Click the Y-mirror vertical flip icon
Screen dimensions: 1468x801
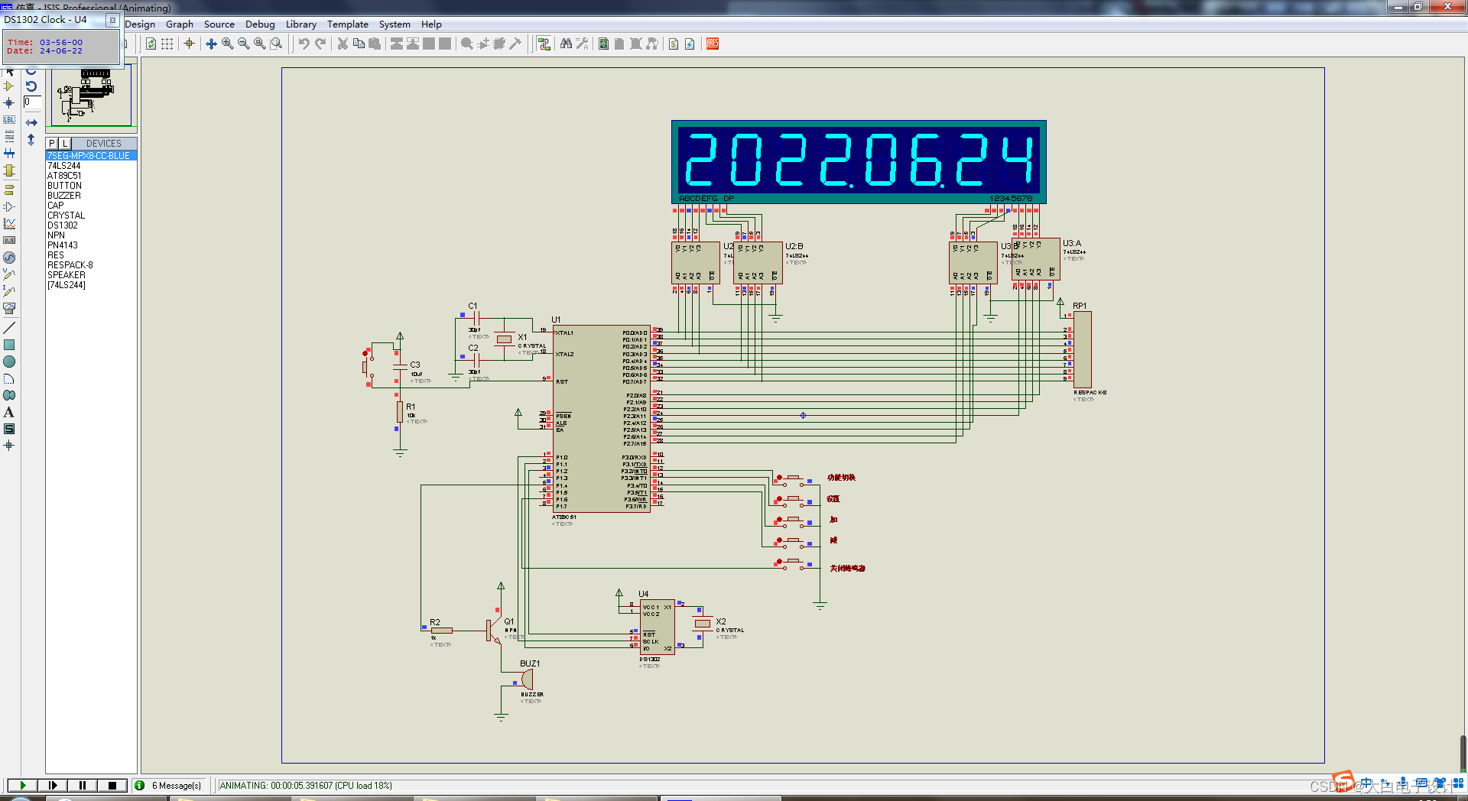(x=31, y=140)
